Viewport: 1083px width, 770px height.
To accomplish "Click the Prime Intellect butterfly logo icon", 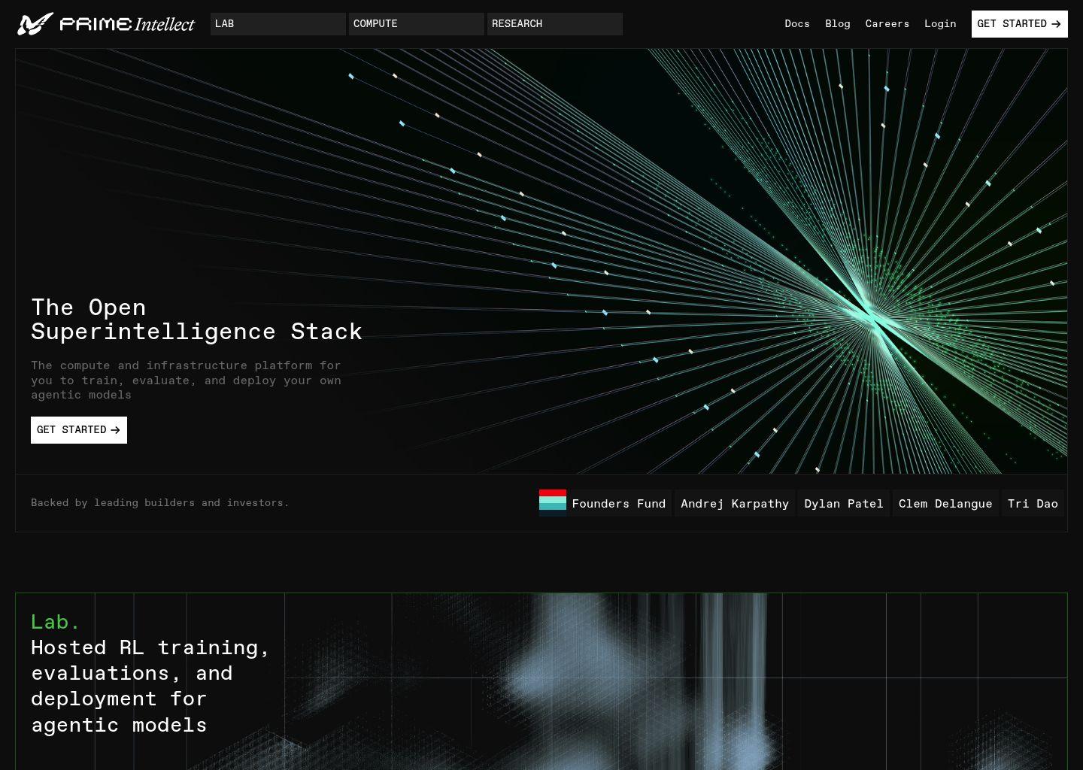I will (x=35, y=24).
